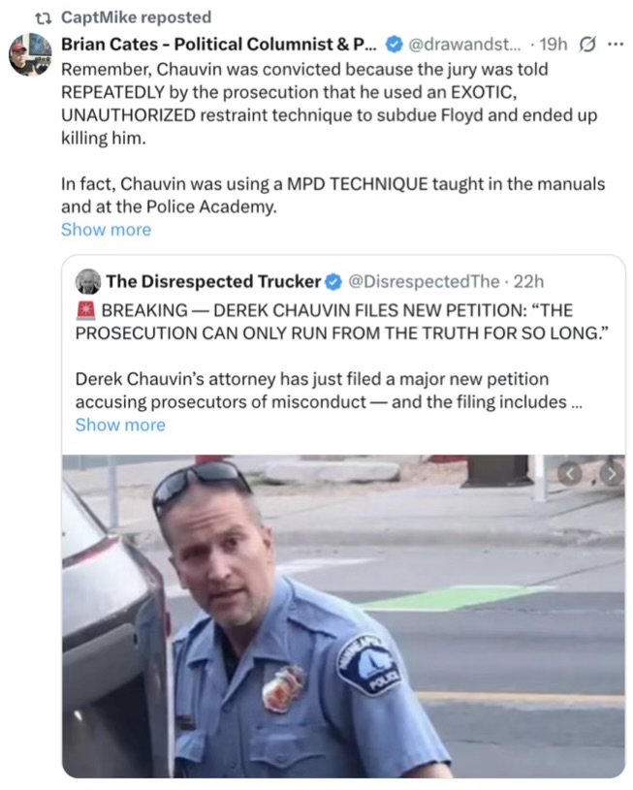633x790 pixels.
Task: Open the 19h timestamp
Action: pyautogui.click(x=554, y=45)
